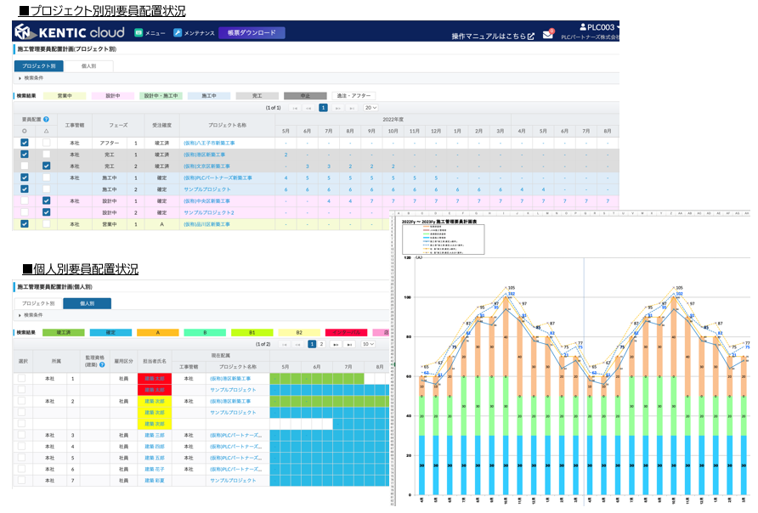The image size is (758, 513).
Task: Click the A orange legend swatch
Action: click(x=157, y=332)
